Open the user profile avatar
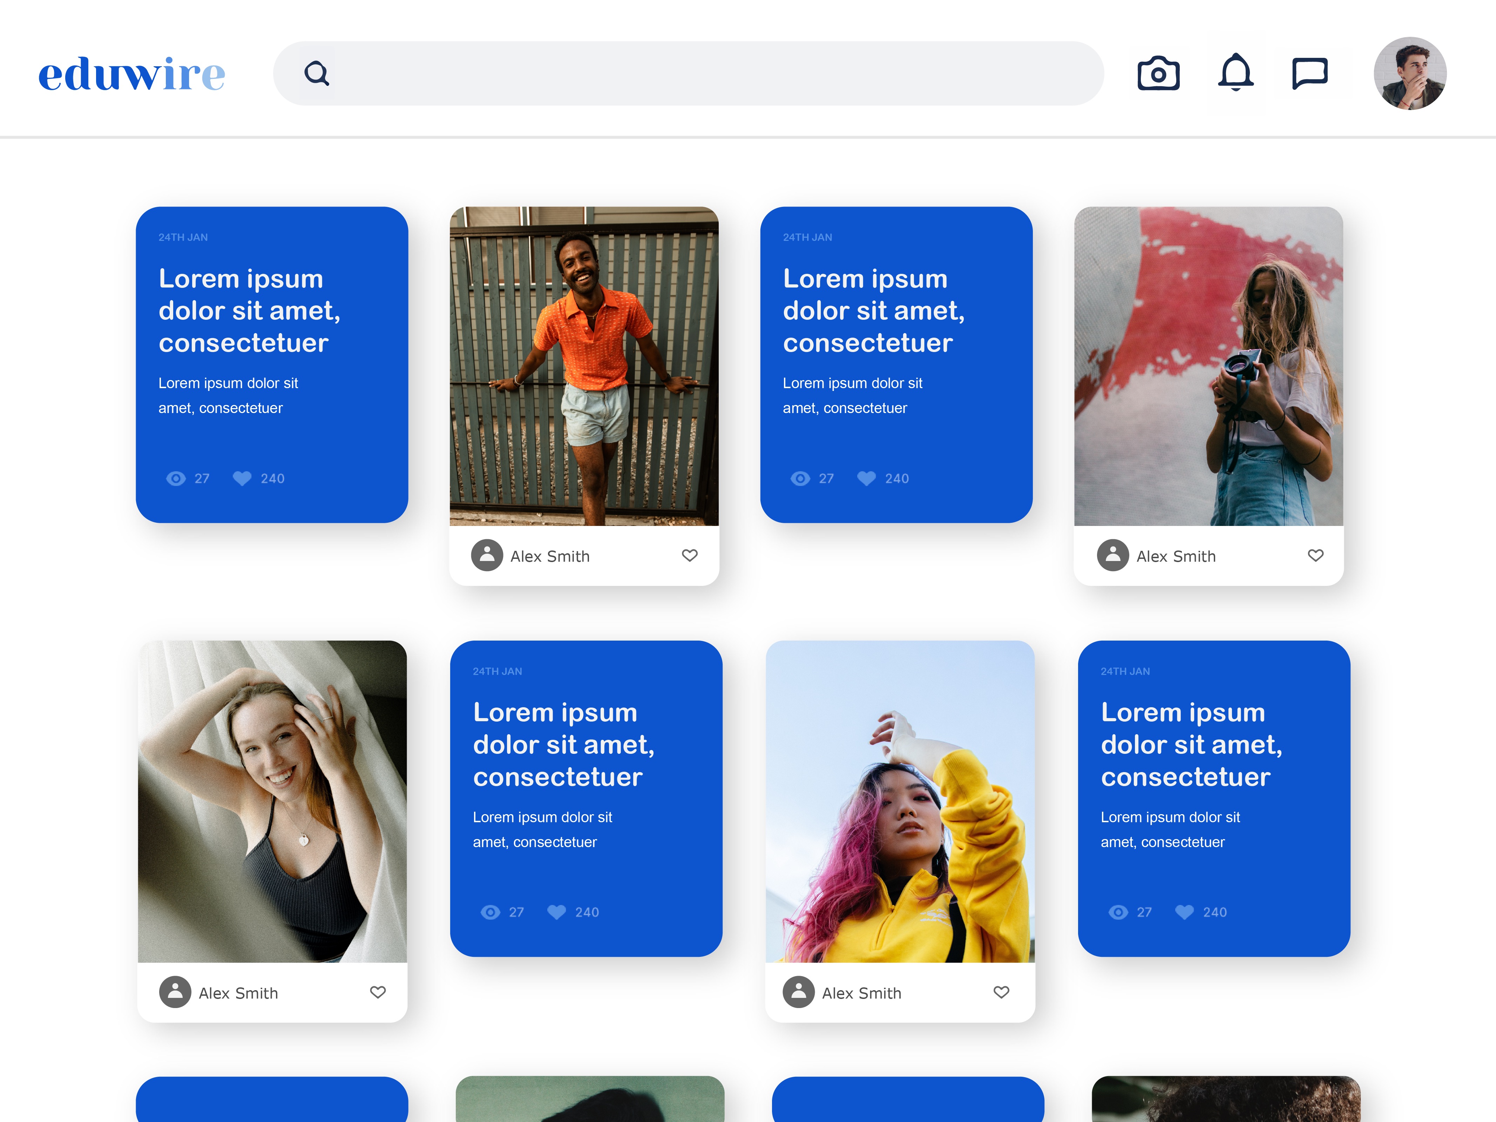 point(1409,73)
